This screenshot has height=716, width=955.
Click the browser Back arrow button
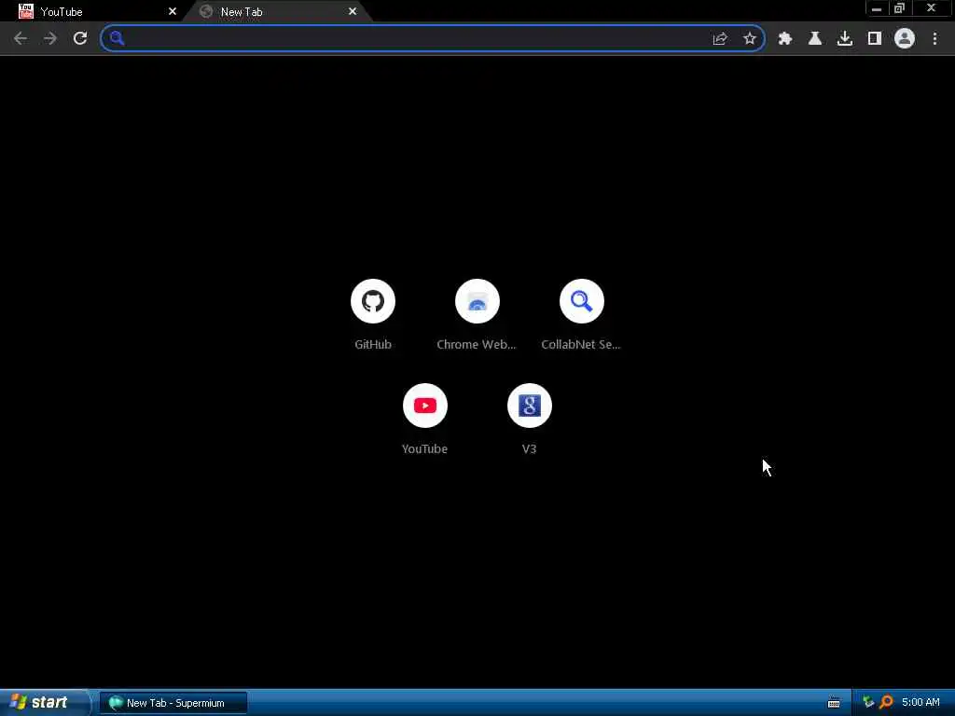coord(21,38)
